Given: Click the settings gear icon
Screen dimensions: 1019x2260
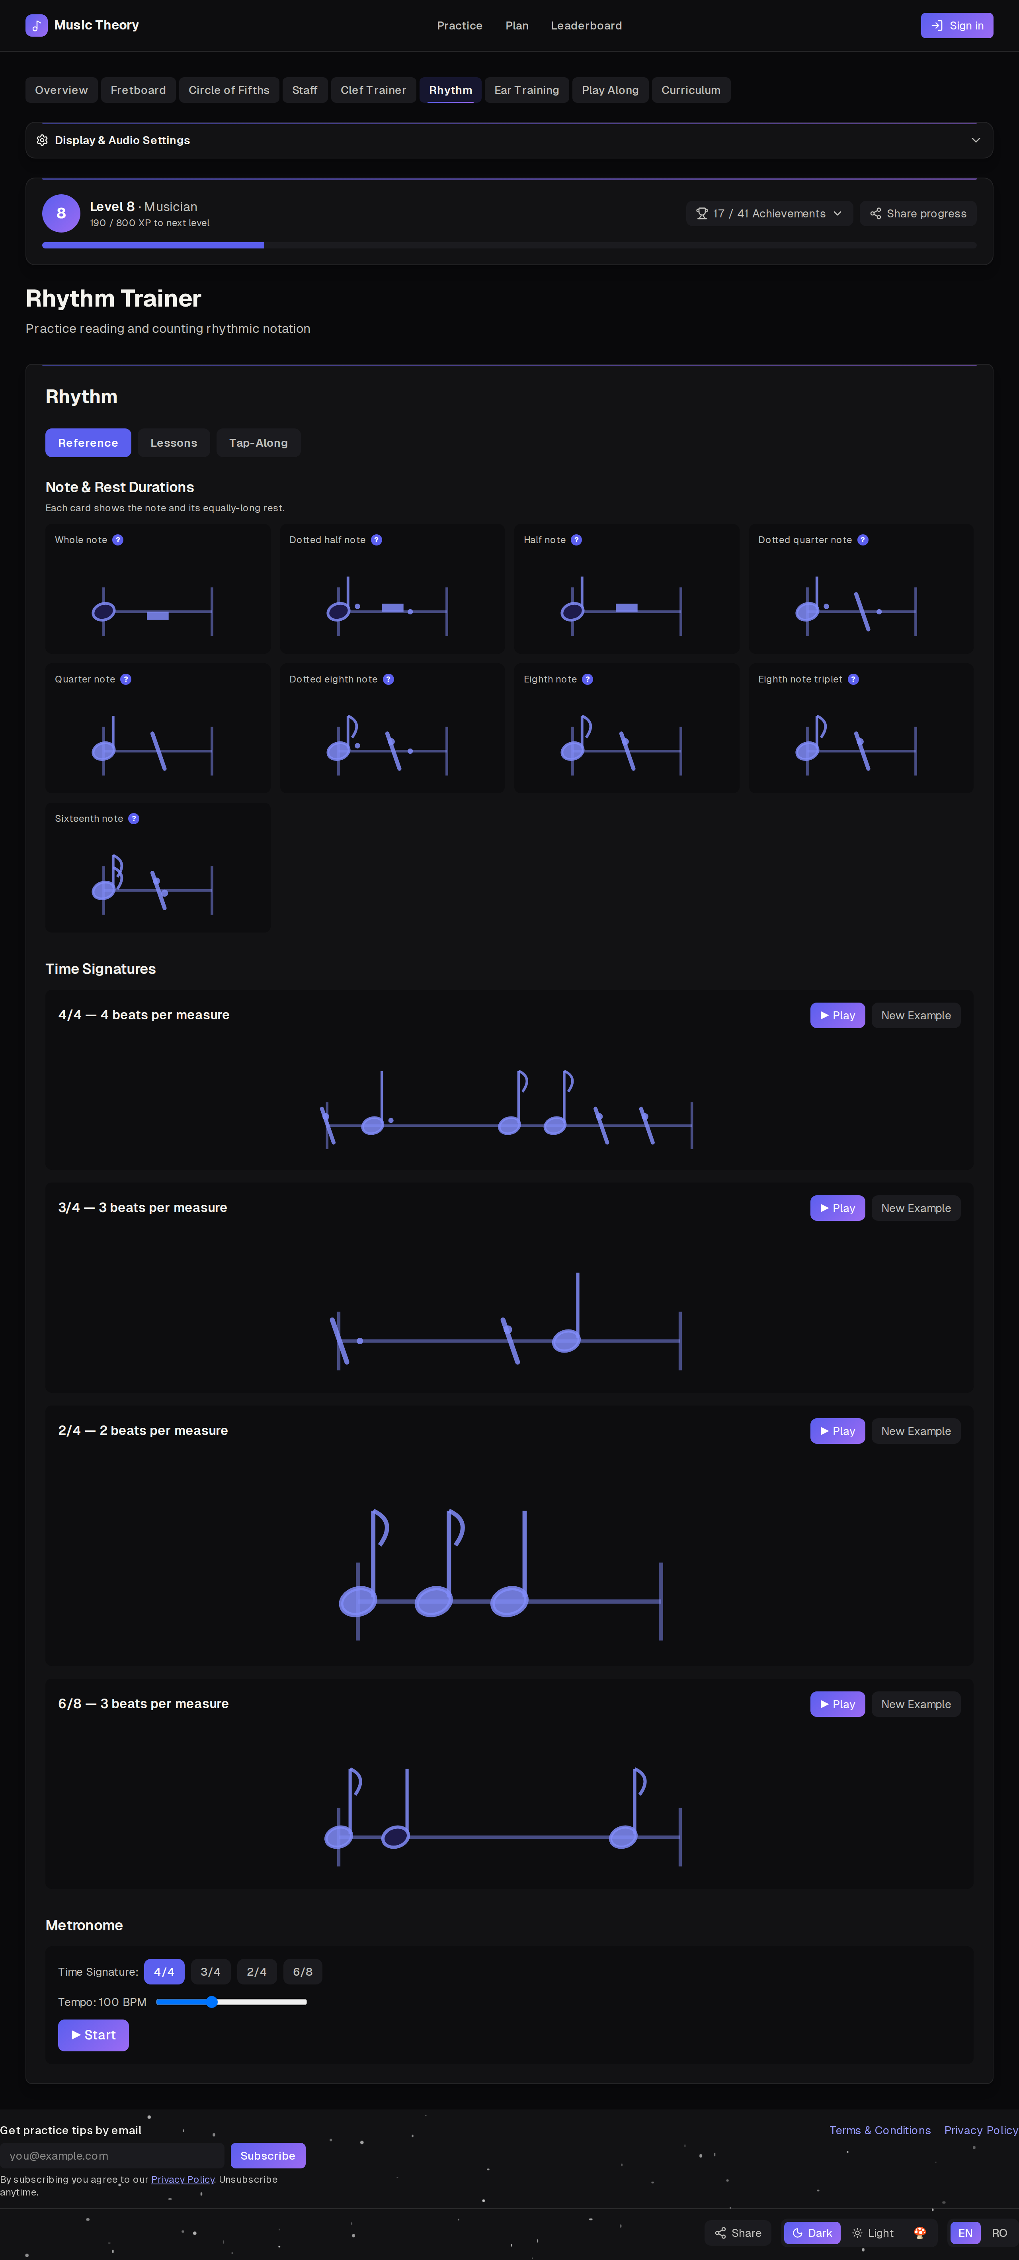Looking at the screenshot, I should 42,141.
